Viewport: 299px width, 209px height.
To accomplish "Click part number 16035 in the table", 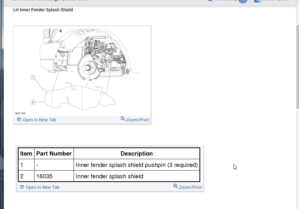I will 44,176.
